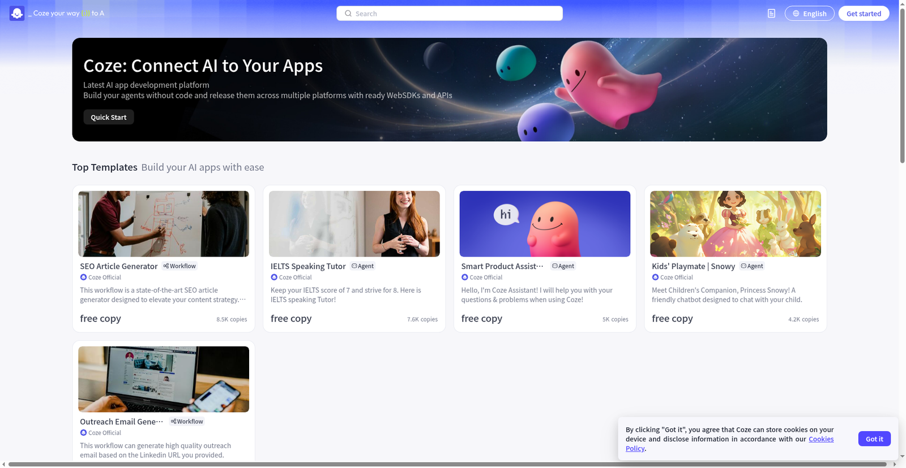Focus the Search input field
The image size is (906, 468).
point(453,14)
